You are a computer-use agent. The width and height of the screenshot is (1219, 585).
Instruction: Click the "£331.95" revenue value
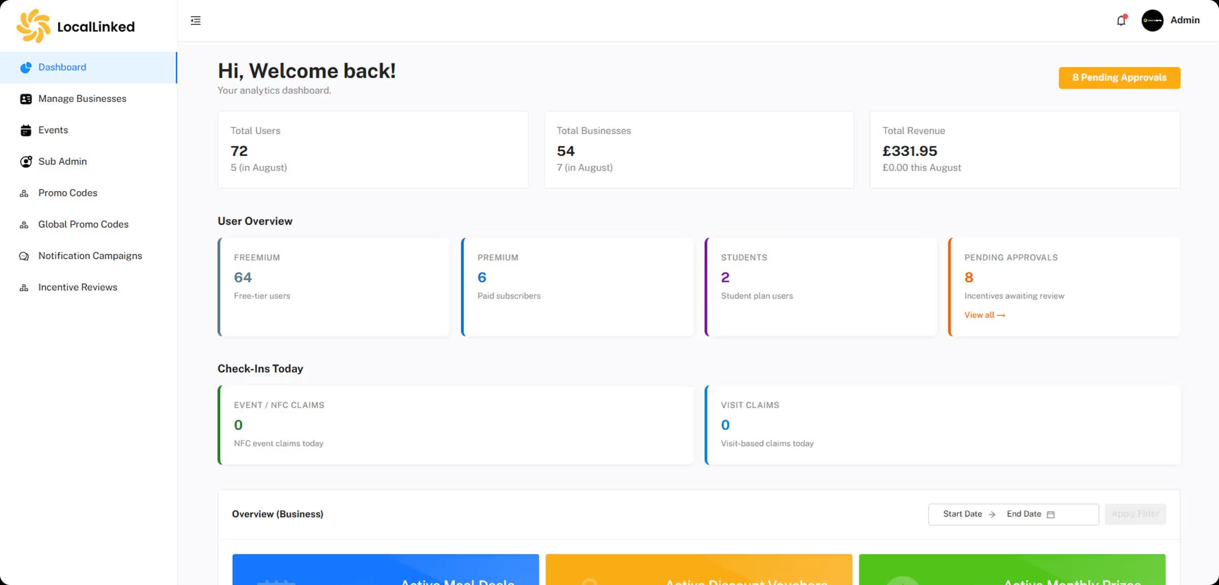(x=909, y=151)
